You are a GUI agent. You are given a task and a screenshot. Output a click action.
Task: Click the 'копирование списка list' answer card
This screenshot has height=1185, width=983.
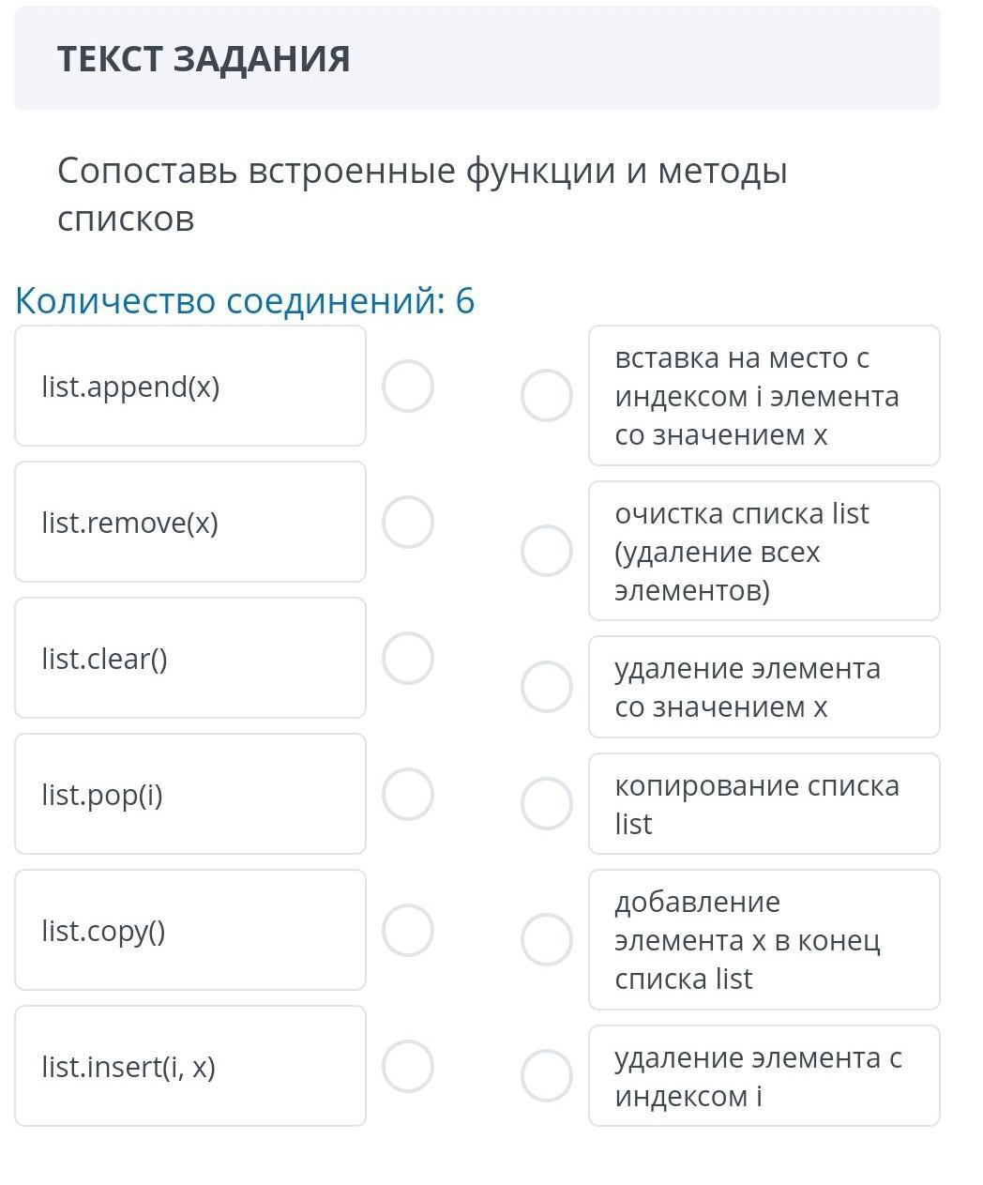tap(764, 804)
